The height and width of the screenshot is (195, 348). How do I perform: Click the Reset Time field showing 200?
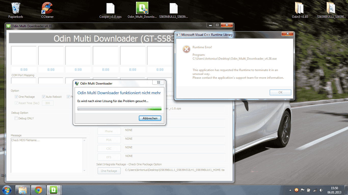coord(48,103)
